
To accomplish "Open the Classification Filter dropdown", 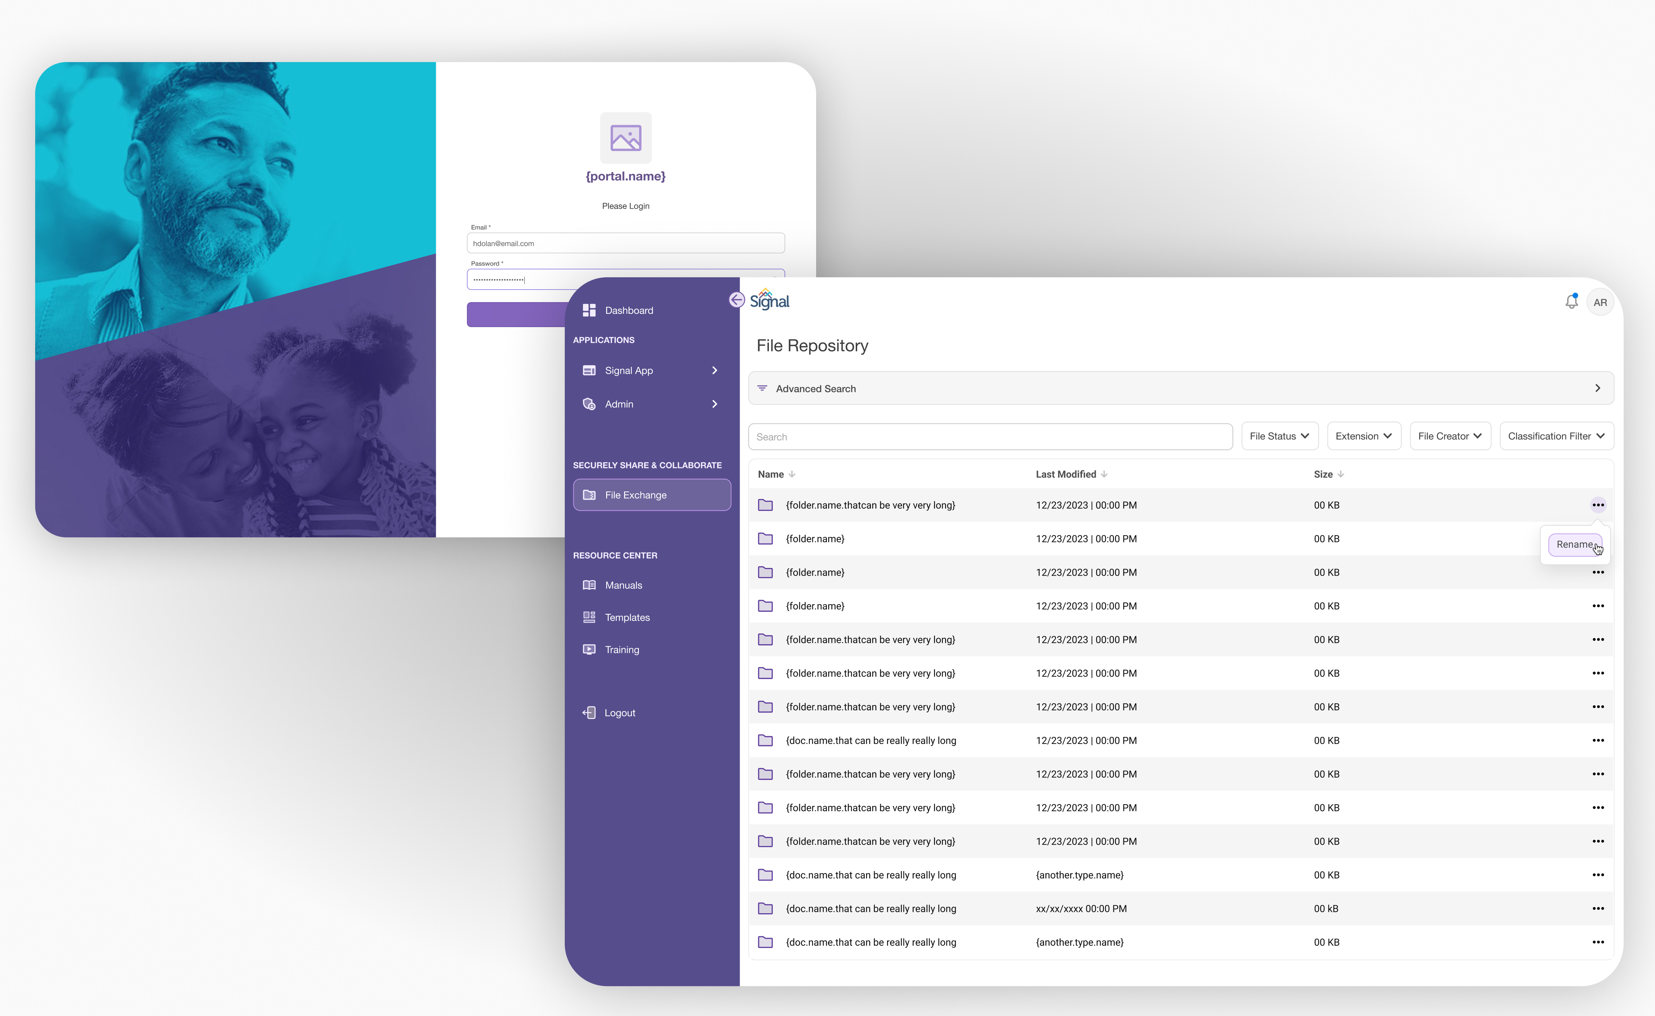I will [x=1556, y=436].
